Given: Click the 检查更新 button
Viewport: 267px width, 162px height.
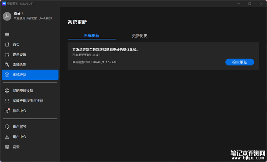Looking at the screenshot, I should coord(240,62).
